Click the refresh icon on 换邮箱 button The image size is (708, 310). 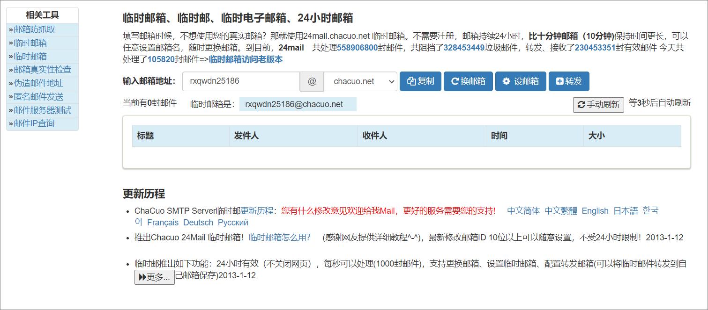point(455,81)
